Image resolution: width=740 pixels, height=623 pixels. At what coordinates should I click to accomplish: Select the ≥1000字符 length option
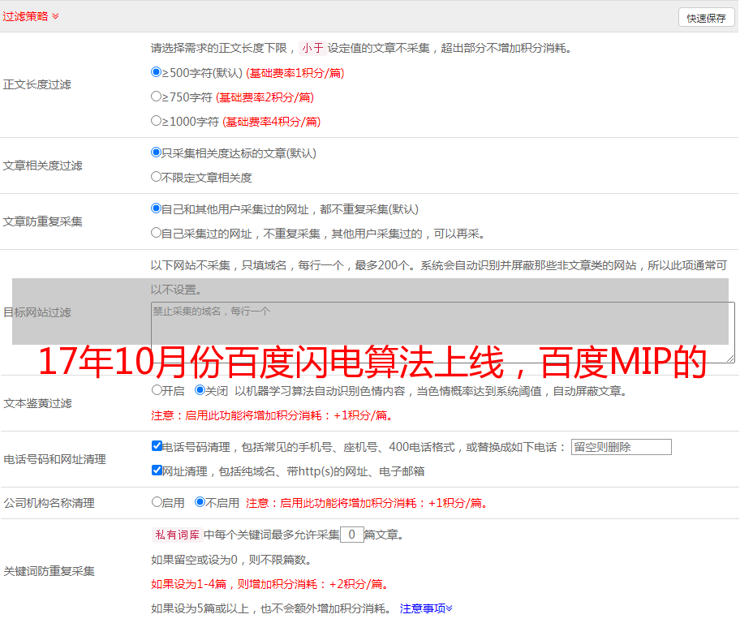tap(157, 121)
